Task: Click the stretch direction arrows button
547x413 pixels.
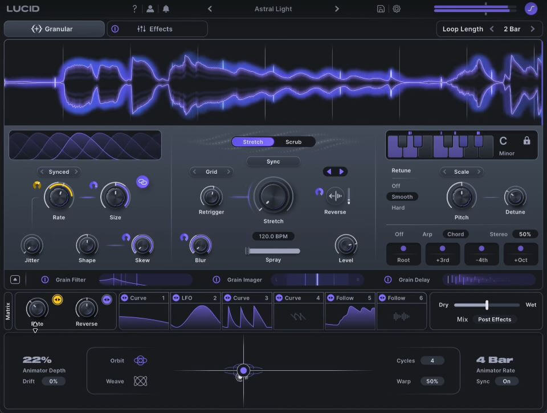Action: click(x=335, y=171)
